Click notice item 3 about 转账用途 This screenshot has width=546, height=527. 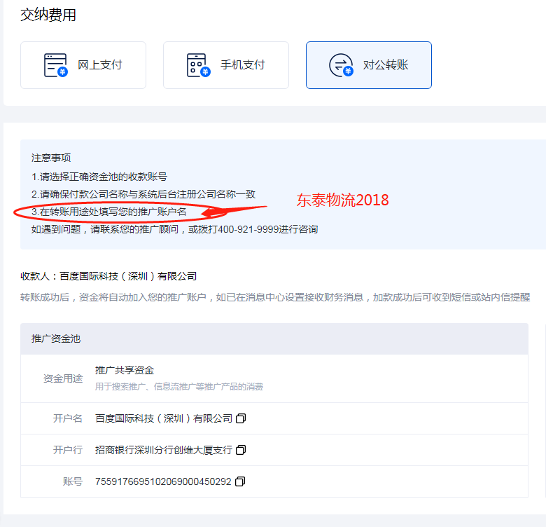[x=108, y=212]
